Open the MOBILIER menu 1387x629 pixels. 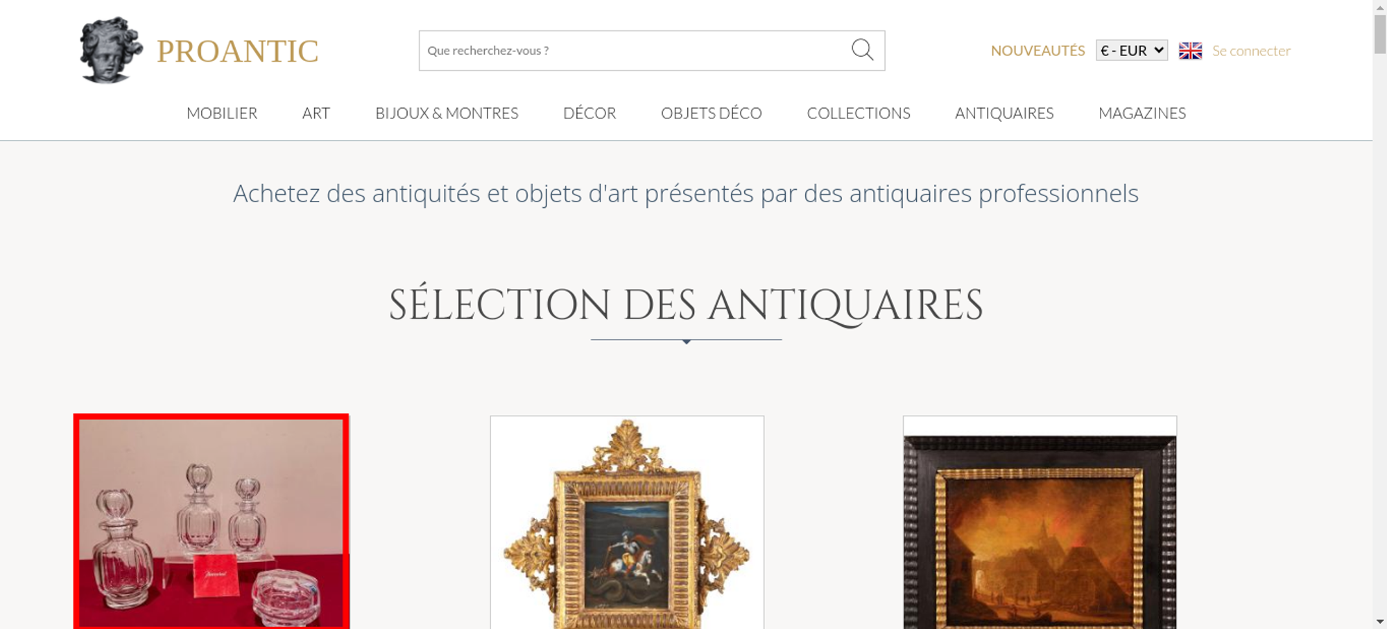pos(222,114)
